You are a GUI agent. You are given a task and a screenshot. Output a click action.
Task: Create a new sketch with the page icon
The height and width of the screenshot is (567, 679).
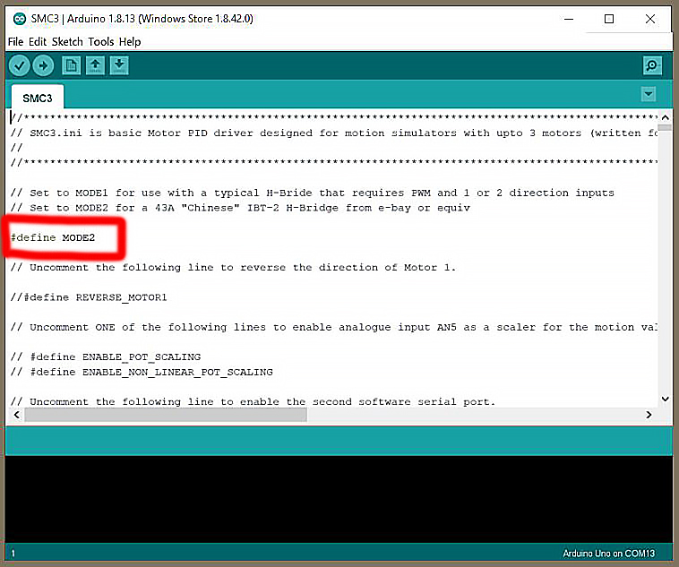pyautogui.click(x=72, y=66)
